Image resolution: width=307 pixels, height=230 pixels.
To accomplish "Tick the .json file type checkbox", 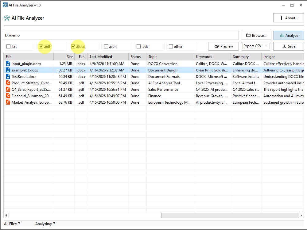I will coord(106,47).
